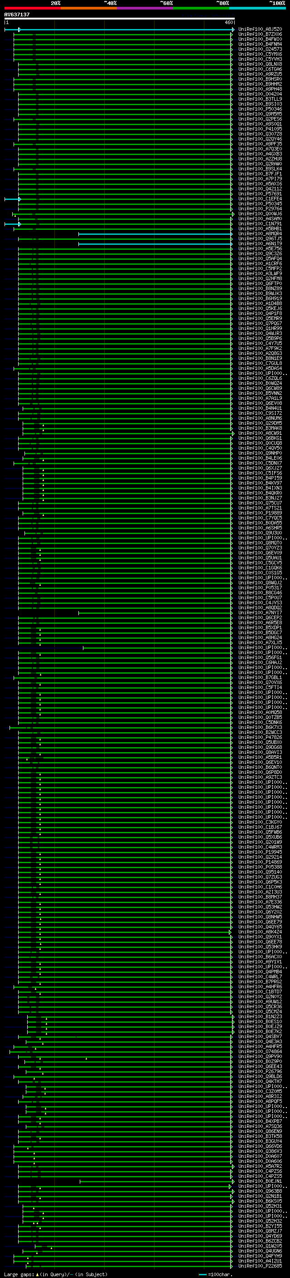Screen dimensions: 290x1278
Task: Click label UniRef100_Q5CR36
Action: tap(260, 1006)
